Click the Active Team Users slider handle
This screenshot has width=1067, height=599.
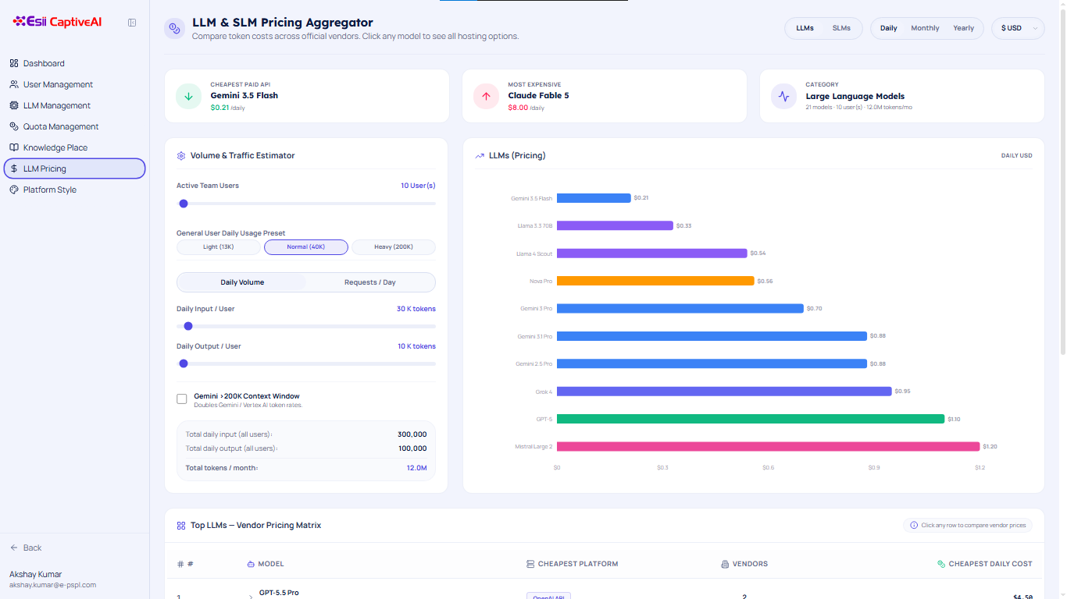click(184, 204)
